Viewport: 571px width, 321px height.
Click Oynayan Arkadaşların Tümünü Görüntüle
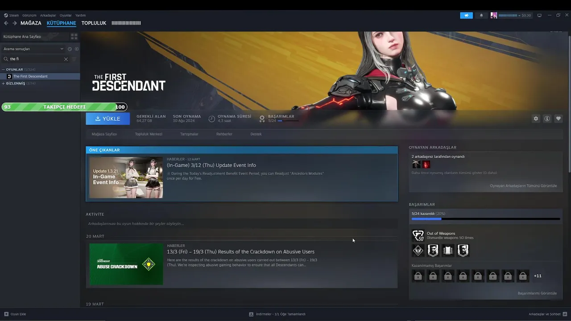pyautogui.click(x=523, y=186)
